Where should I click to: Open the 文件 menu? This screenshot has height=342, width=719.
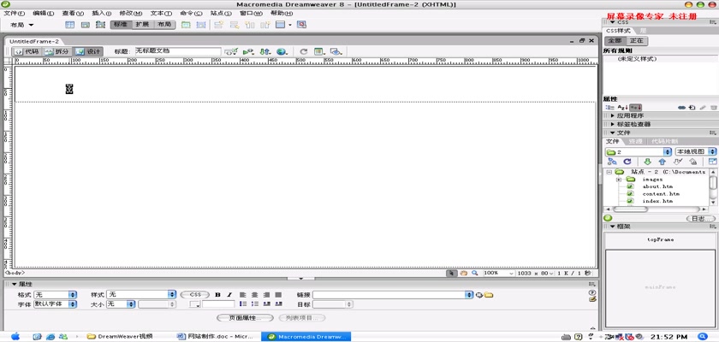[x=15, y=14]
